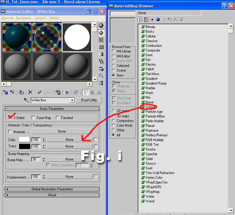Viewport: 235px width, 215px height.
Task: Open the White Box material name dropdown
Action: [x=72, y=100]
